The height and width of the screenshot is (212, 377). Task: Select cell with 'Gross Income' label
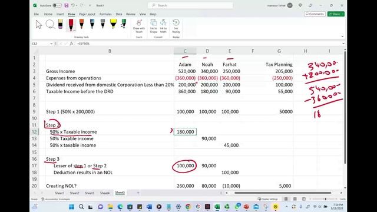point(110,71)
